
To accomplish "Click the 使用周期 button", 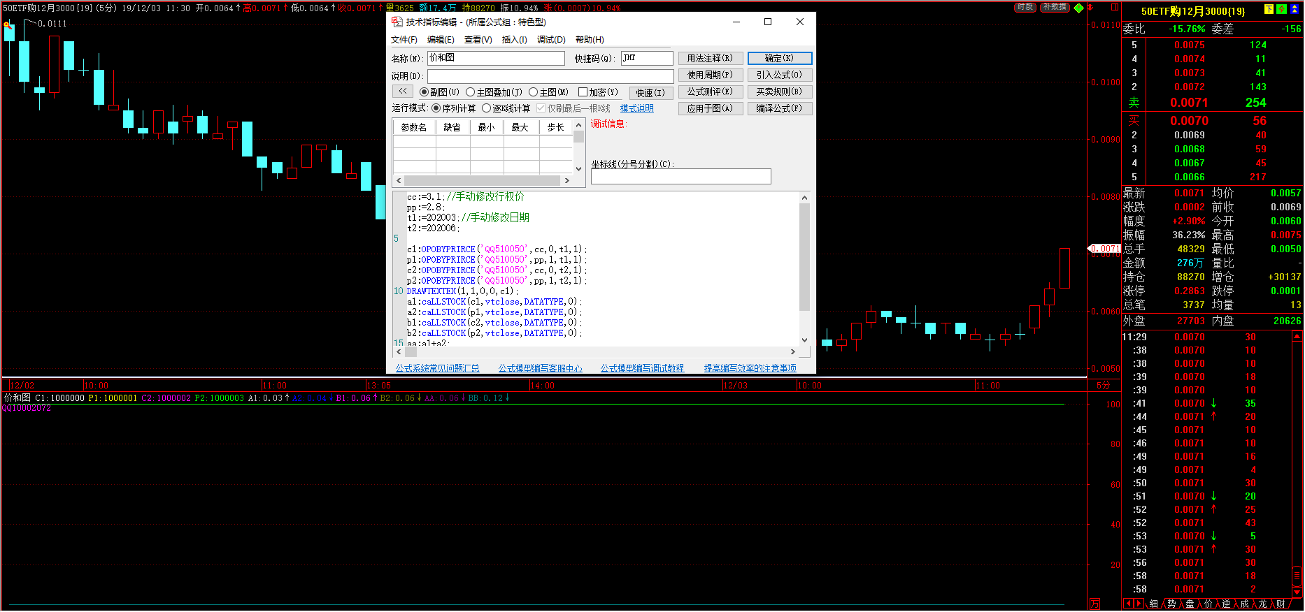I will [711, 75].
